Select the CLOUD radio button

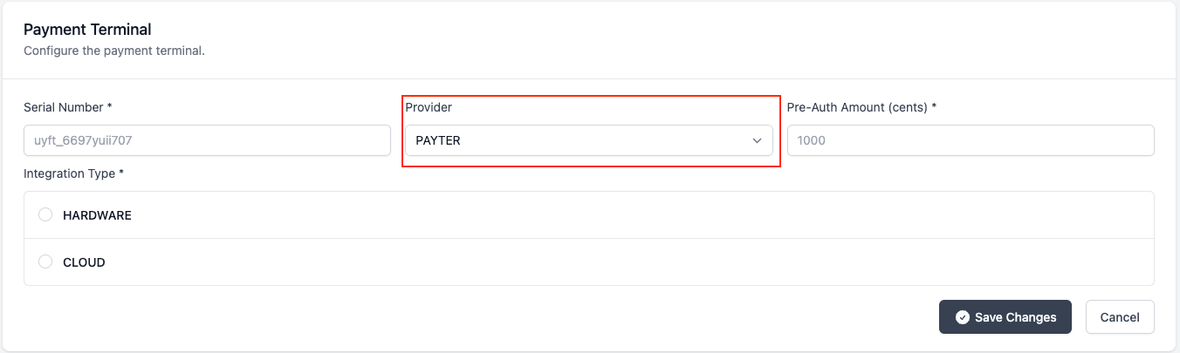[45, 262]
